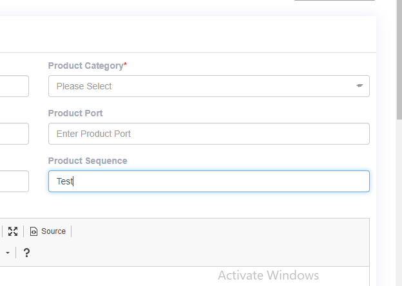Focus the cut-off field left of Product Sequence
Image resolution: width=402 pixels, height=286 pixels.
[x=14, y=181]
